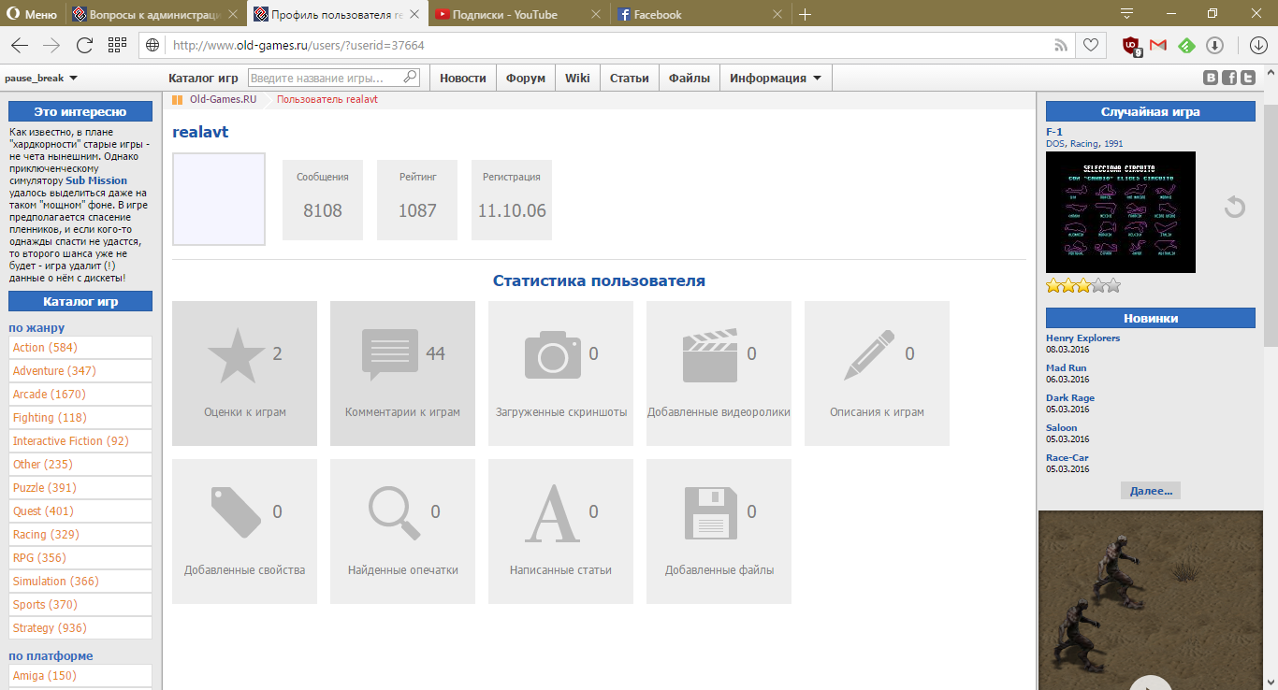Click the RSS feed icon in address bar
This screenshot has width=1278, height=690.
[x=1061, y=45]
